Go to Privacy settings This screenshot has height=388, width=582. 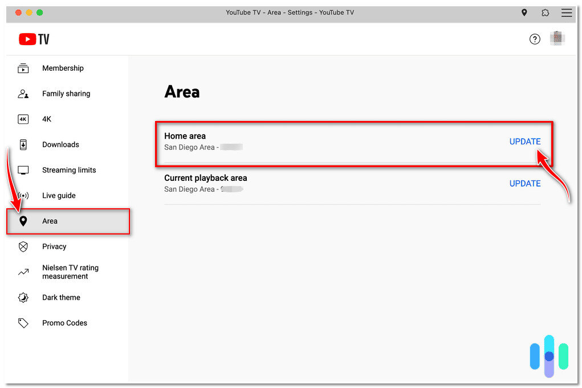point(54,246)
